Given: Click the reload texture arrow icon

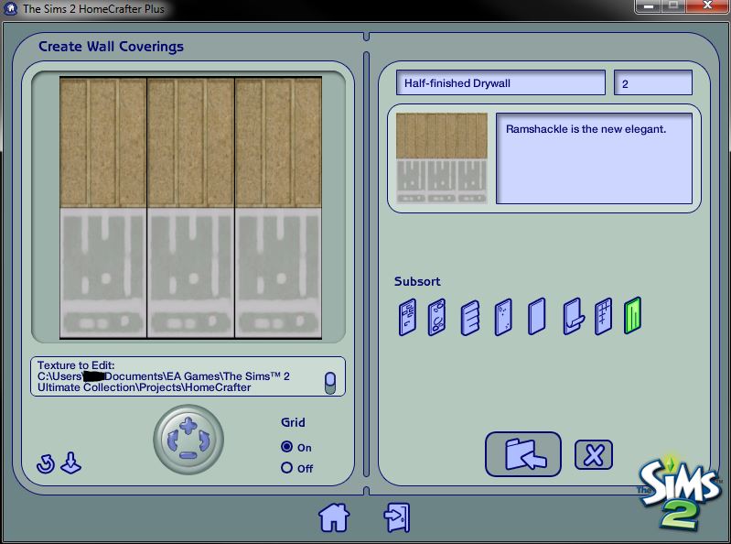Looking at the screenshot, I should (x=46, y=464).
